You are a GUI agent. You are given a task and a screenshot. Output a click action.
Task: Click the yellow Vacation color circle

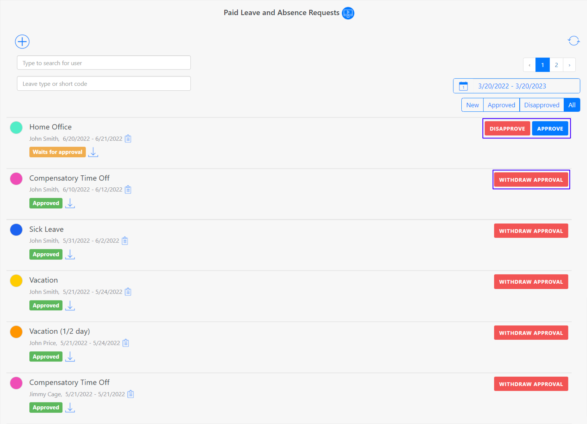pos(16,281)
